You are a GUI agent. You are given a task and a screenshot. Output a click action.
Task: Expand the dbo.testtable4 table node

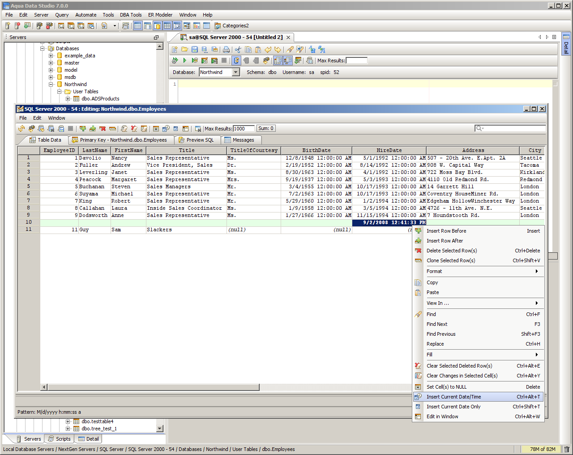pos(68,421)
